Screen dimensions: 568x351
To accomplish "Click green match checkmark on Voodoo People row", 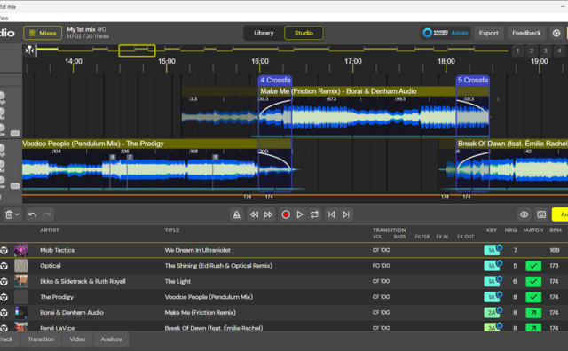I will [533, 297].
